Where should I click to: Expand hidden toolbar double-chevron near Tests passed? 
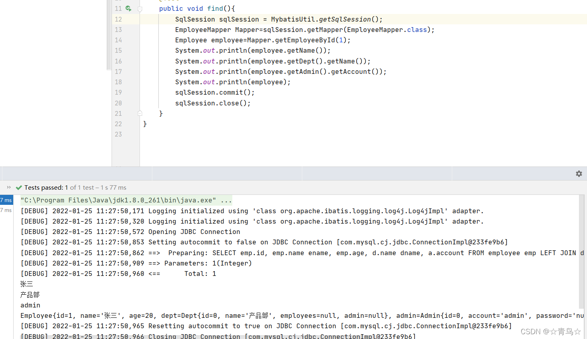[9, 187]
